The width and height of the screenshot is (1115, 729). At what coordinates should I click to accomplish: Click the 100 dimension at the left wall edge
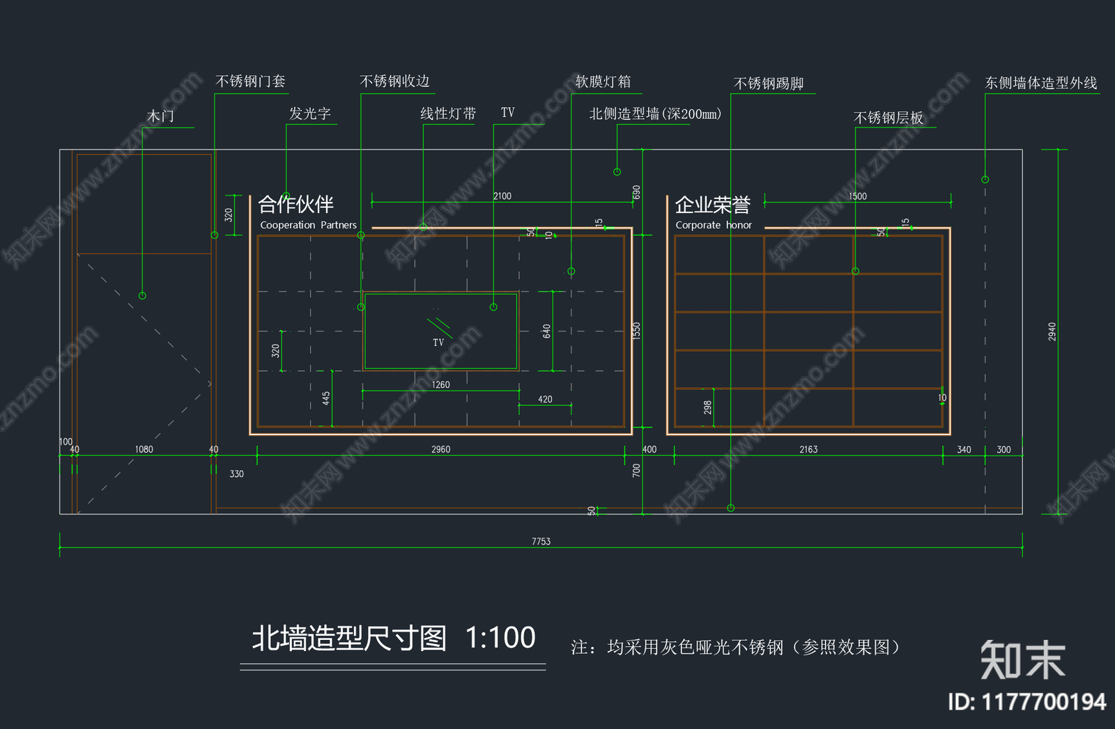coord(66,441)
